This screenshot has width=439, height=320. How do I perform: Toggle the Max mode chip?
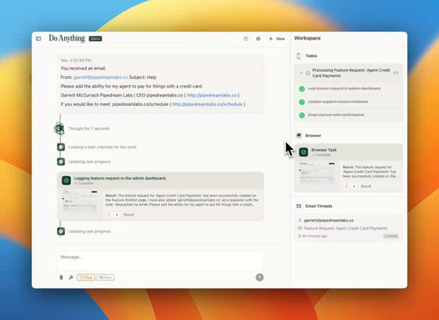105,277
